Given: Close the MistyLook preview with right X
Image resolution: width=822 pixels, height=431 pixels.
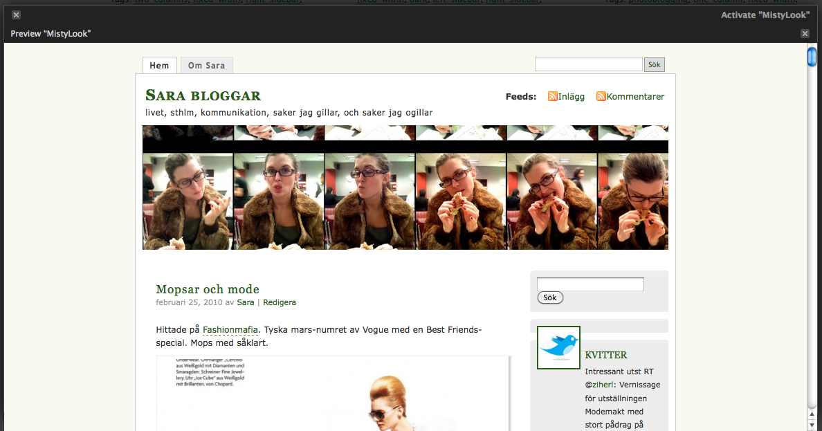Looking at the screenshot, I should coord(805,33).
